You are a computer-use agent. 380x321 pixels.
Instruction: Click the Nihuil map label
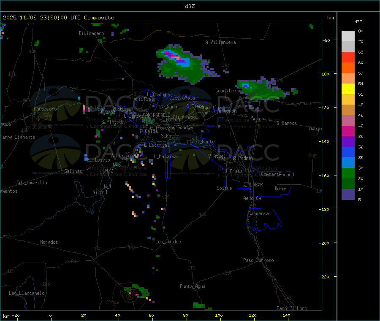[x=100, y=192]
